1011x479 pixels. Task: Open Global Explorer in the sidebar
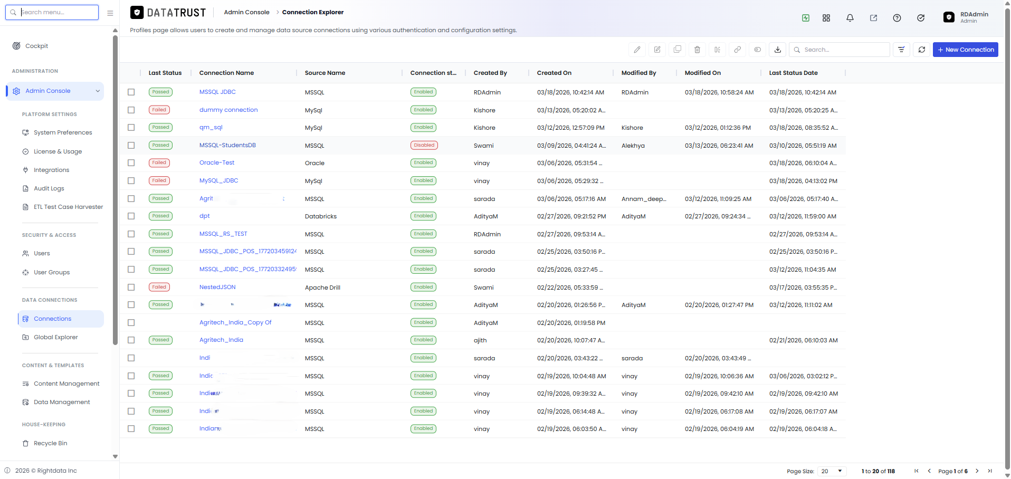pyautogui.click(x=55, y=338)
